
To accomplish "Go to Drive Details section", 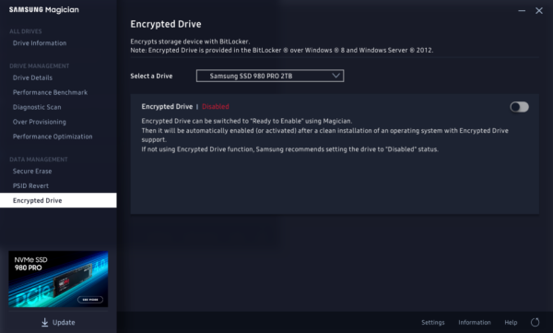I will coord(32,77).
